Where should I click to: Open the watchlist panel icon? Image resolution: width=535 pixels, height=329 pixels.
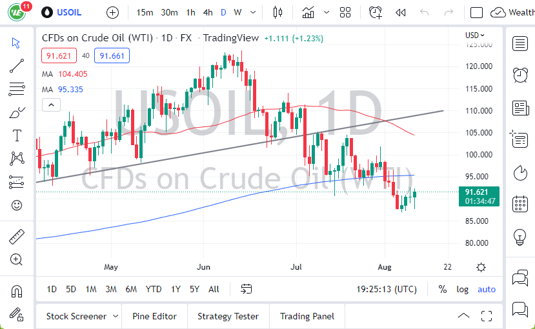pyautogui.click(x=520, y=43)
